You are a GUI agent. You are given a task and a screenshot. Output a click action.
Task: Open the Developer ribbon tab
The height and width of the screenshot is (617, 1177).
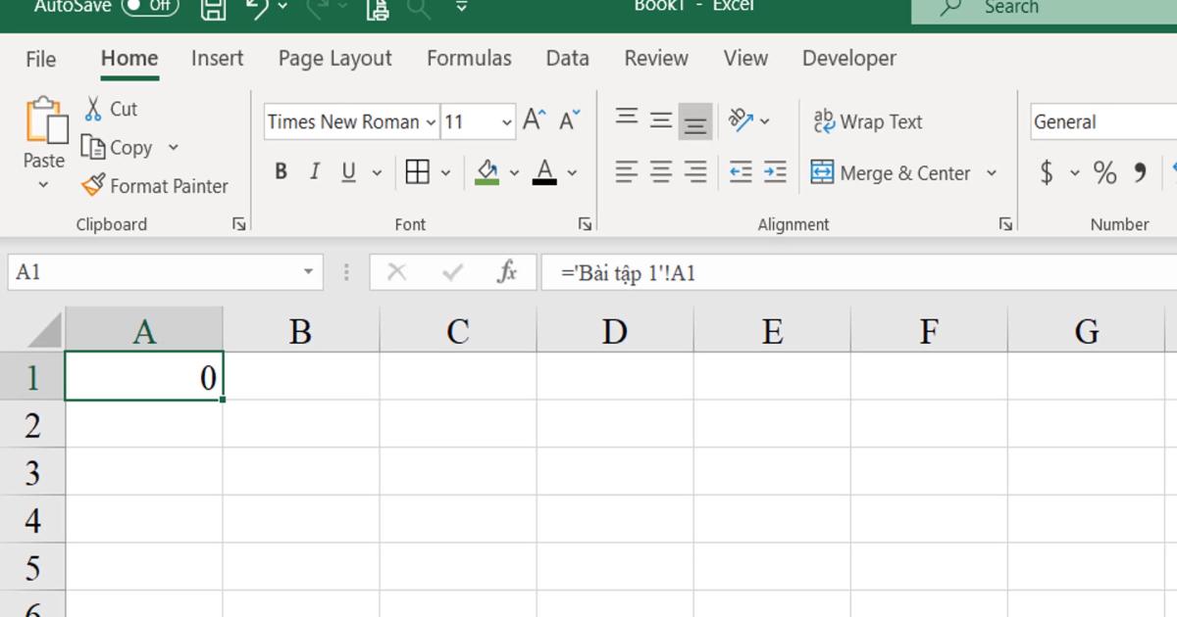[x=848, y=59]
